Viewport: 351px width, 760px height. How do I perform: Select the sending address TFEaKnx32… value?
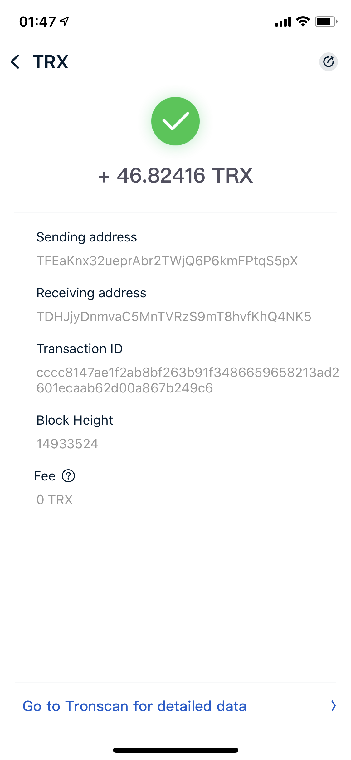coord(167,261)
